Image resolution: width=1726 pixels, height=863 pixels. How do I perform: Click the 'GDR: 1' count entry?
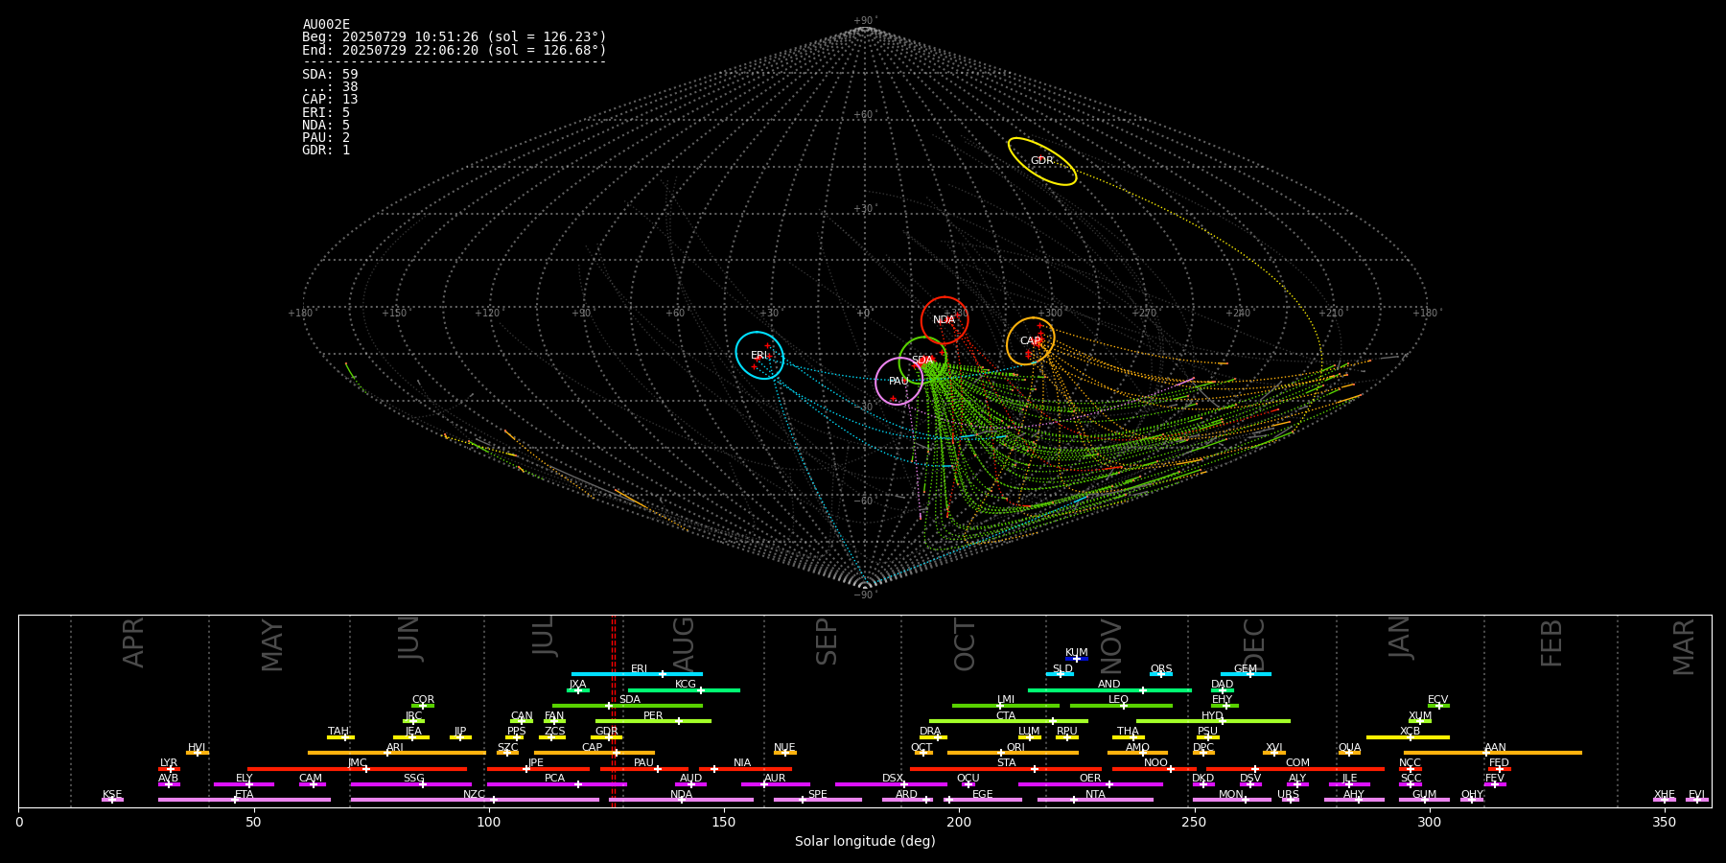point(326,151)
